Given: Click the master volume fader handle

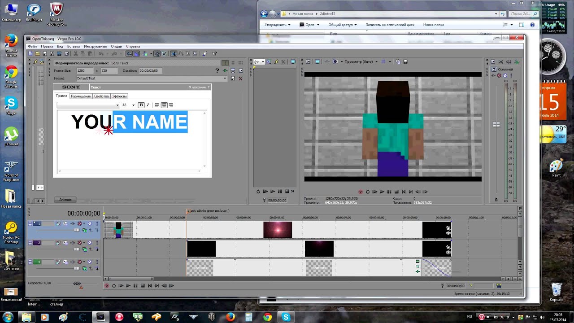Looking at the screenshot, I should coord(496,124).
